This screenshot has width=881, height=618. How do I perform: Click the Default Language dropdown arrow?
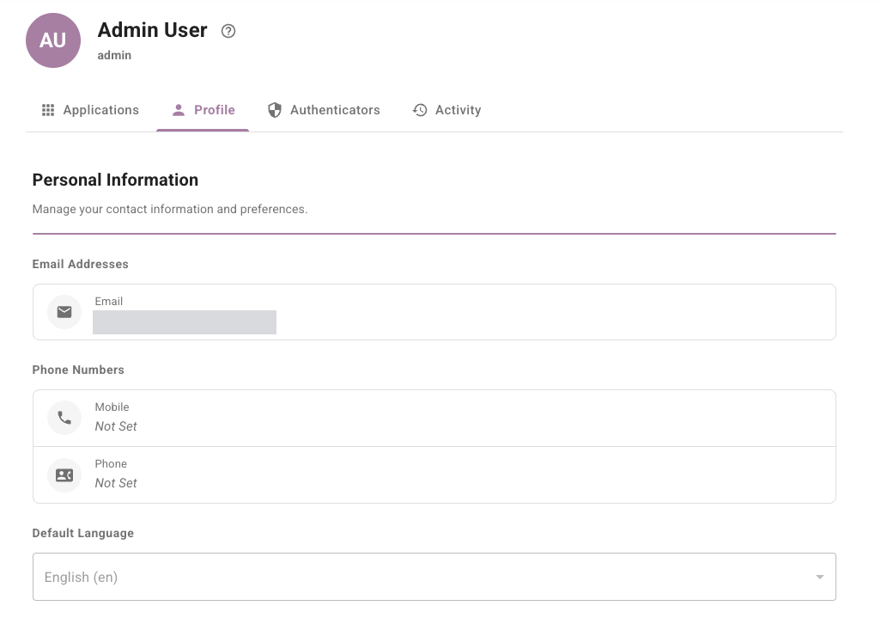(820, 577)
